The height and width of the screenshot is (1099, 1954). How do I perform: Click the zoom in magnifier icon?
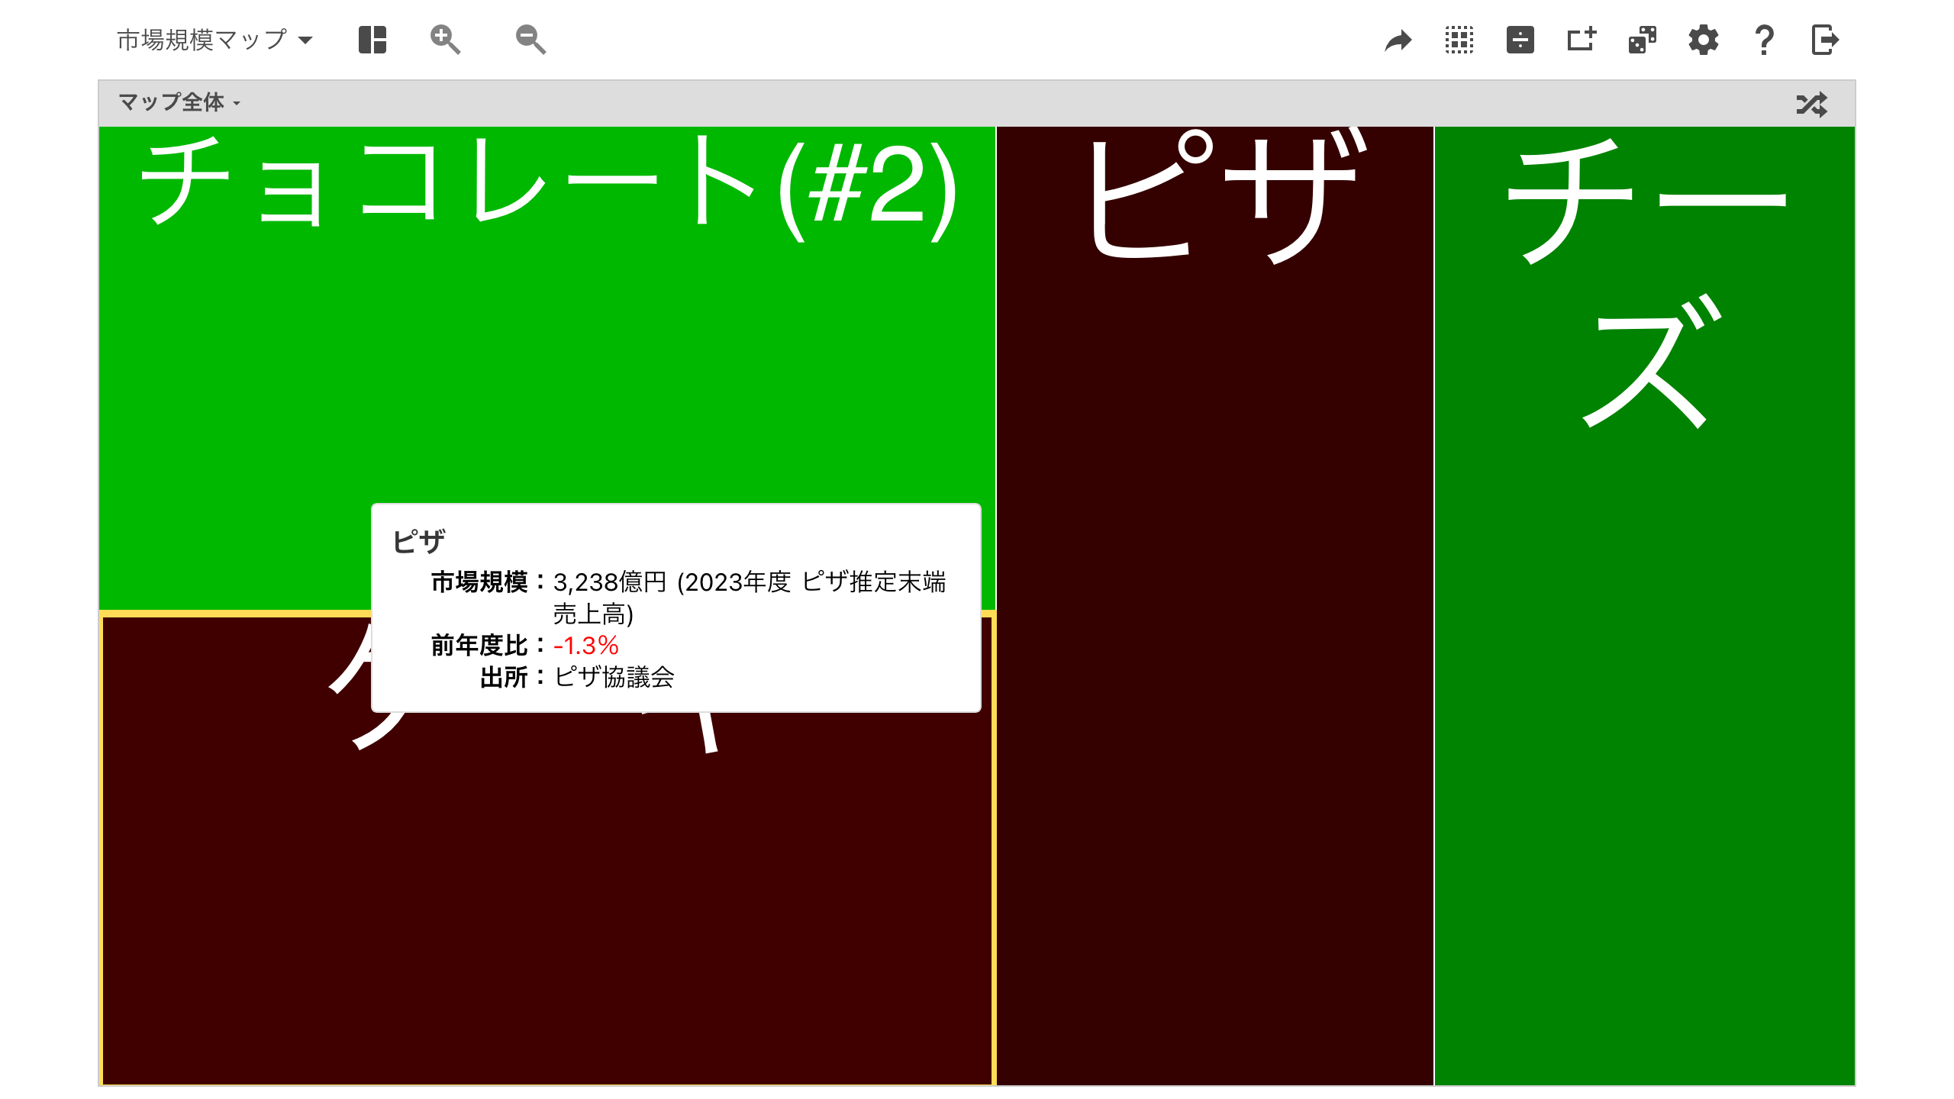point(445,40)
